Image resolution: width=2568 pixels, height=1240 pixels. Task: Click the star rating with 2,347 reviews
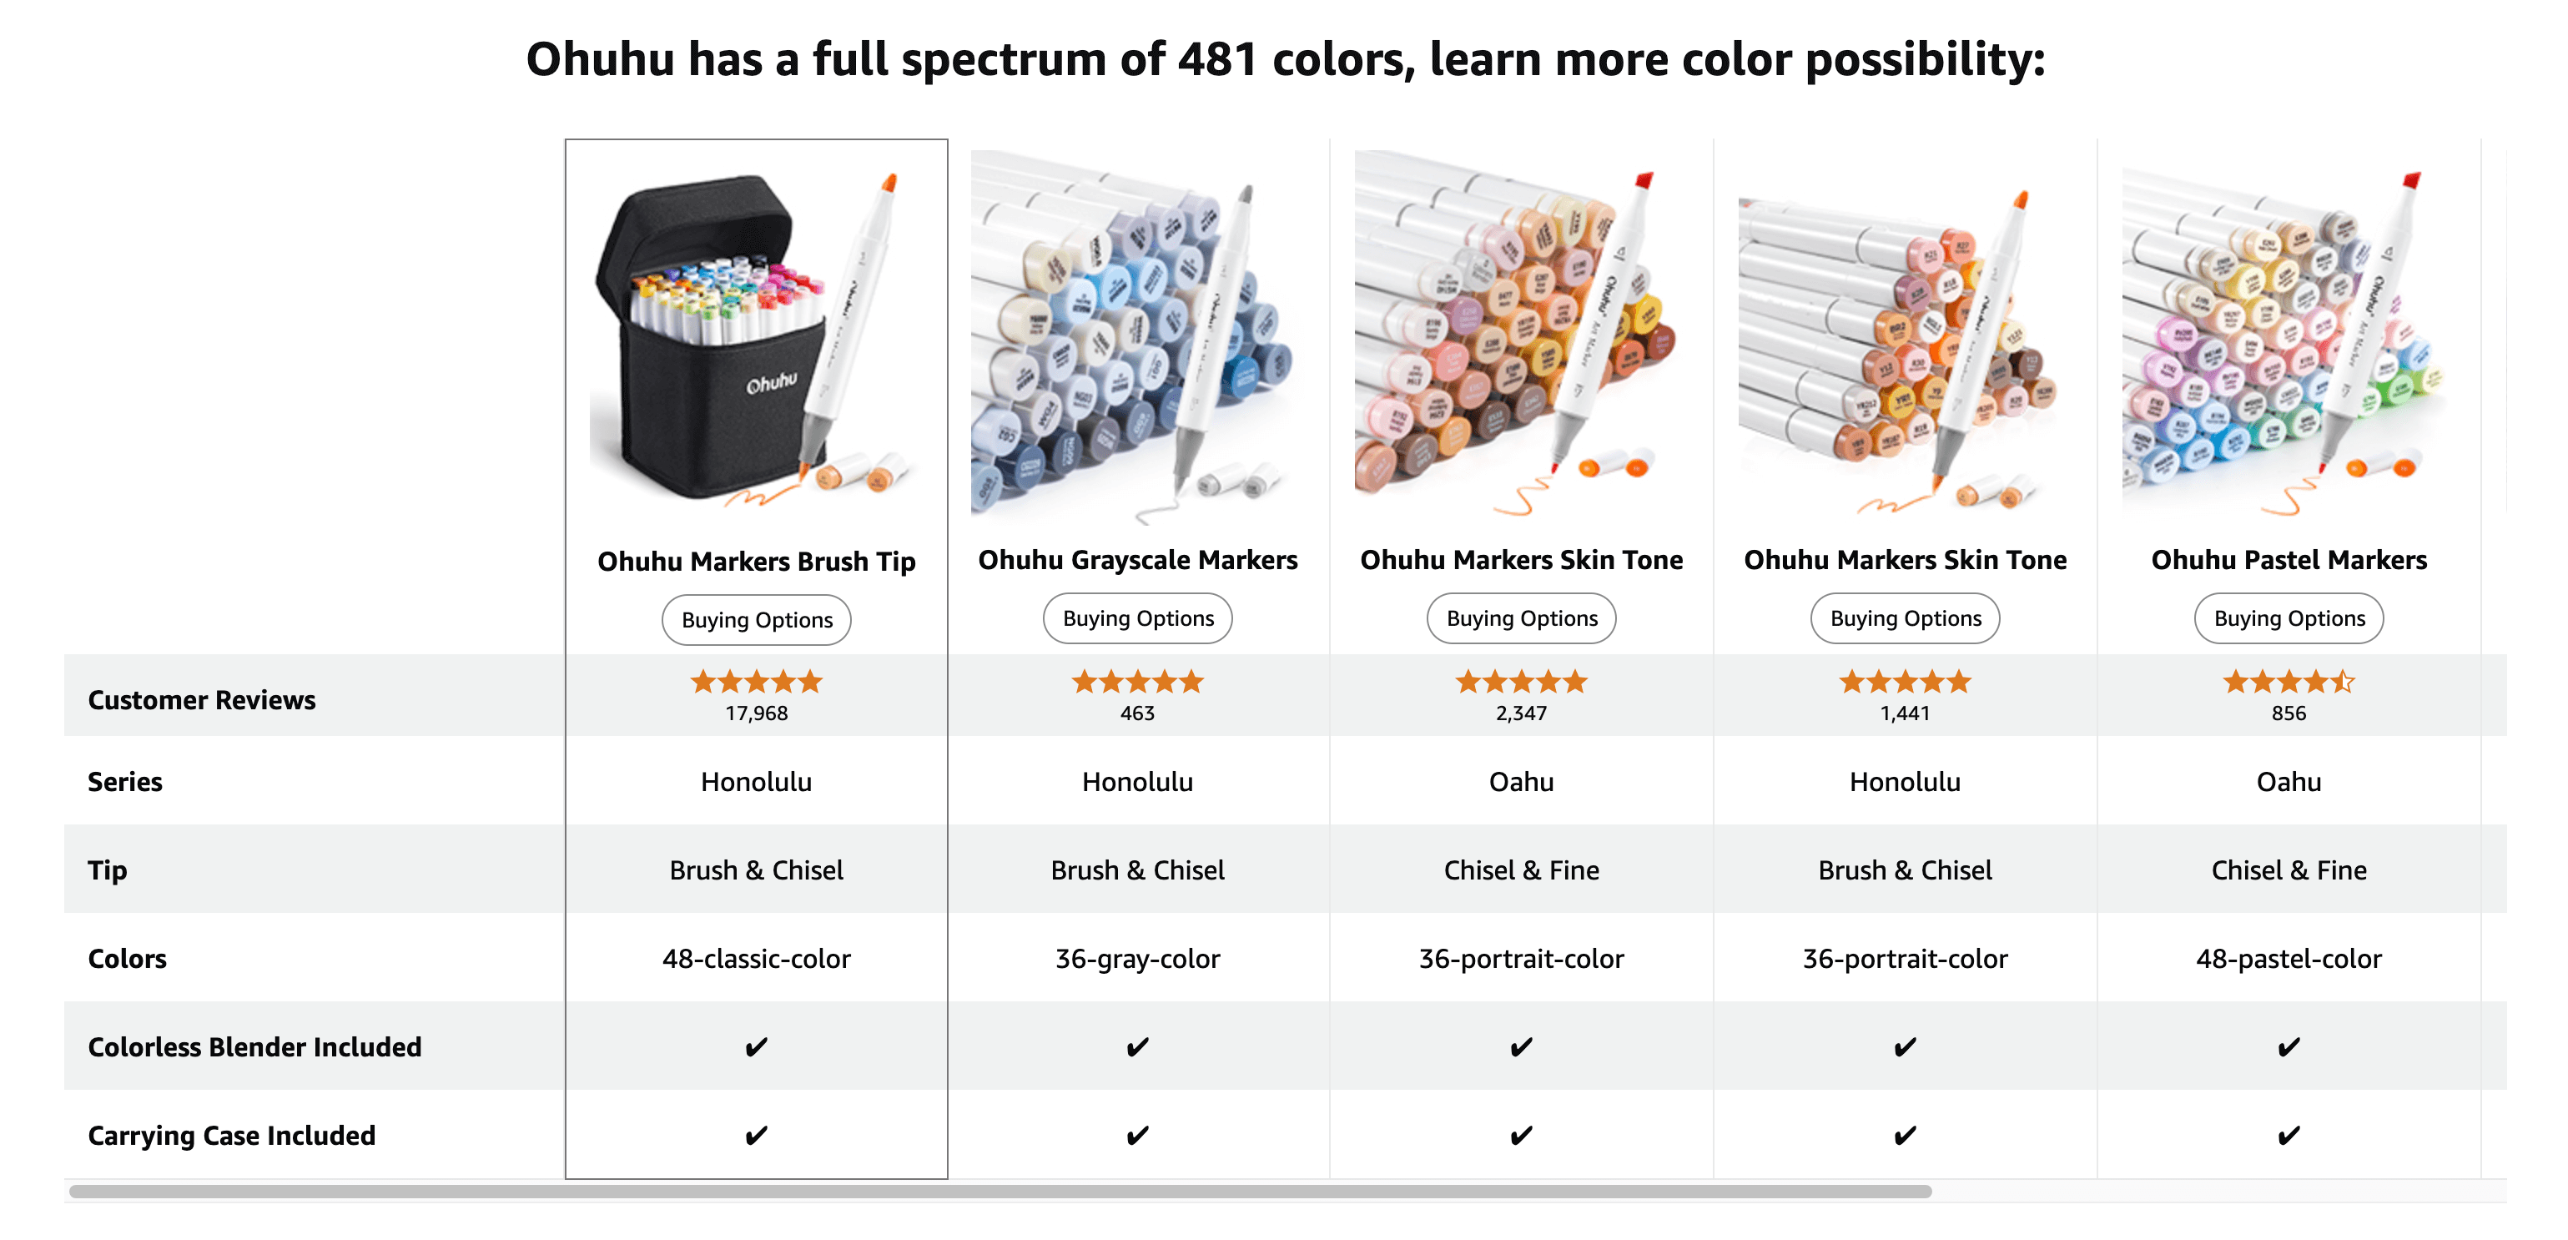click(x=1521, y=682)
